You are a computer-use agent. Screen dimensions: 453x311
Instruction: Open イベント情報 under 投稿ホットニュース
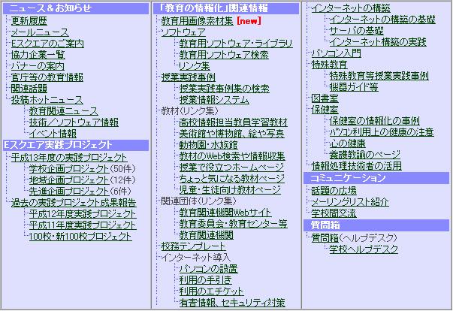(x=53, y=133)
